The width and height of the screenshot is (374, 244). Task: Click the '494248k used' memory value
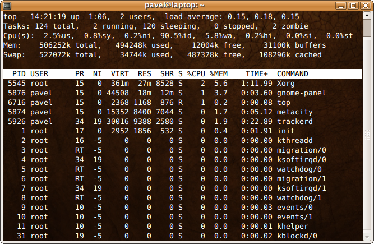tap(142, 45)
